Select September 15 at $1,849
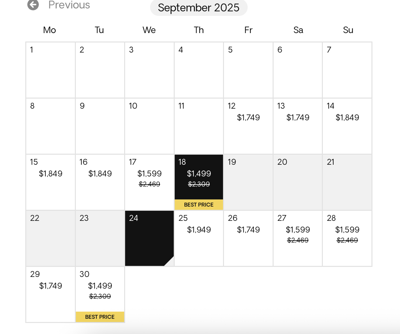400x334 pixels. click(51, 182)
